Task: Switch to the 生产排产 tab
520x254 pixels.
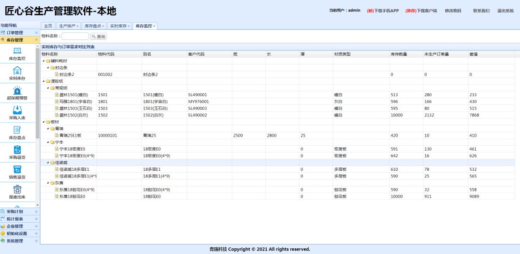Action: click(x=67, y=26)
